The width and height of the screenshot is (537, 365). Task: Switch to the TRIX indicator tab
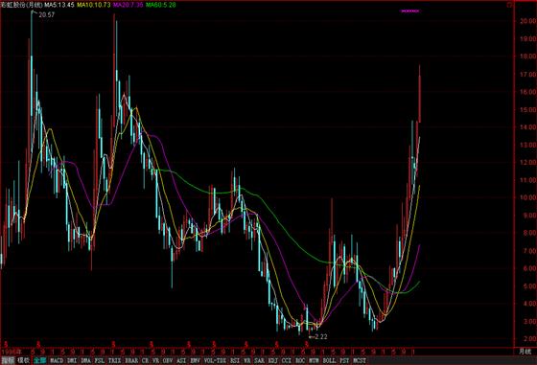pyautogui.click(x=114, y=360)
